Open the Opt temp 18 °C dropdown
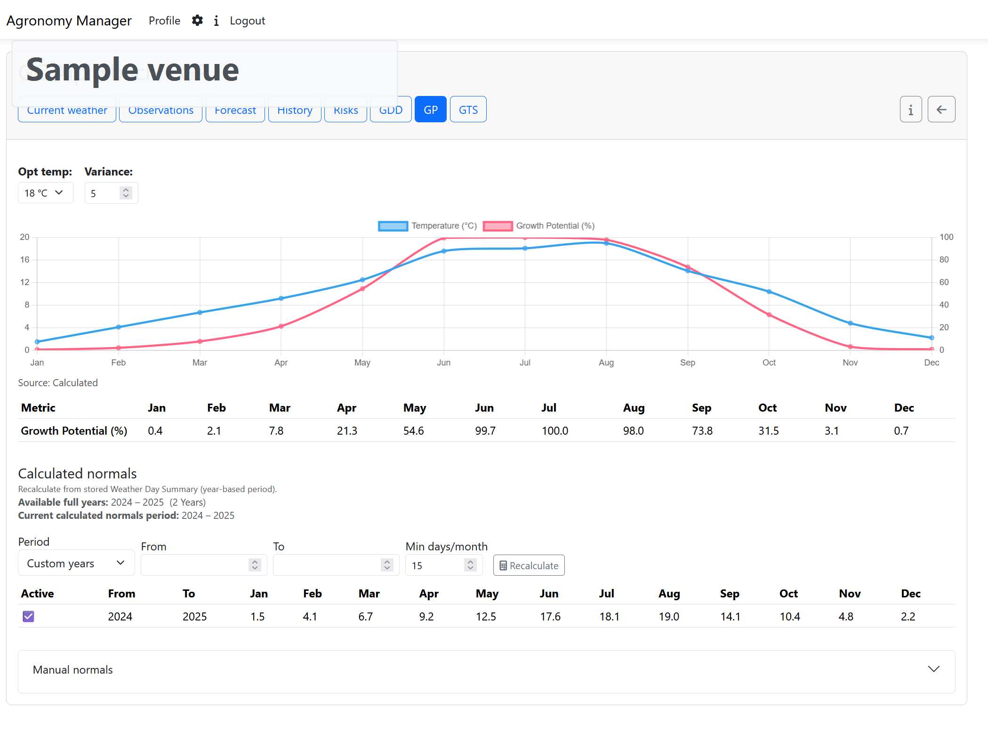This screenshot has width=988, height=739. point(45,192)
